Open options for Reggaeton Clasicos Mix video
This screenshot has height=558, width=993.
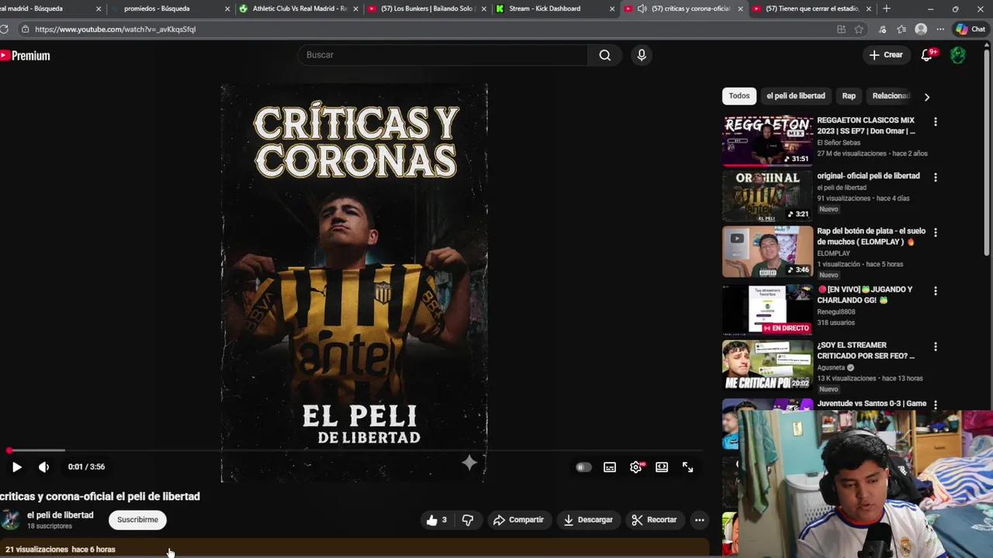935,122
